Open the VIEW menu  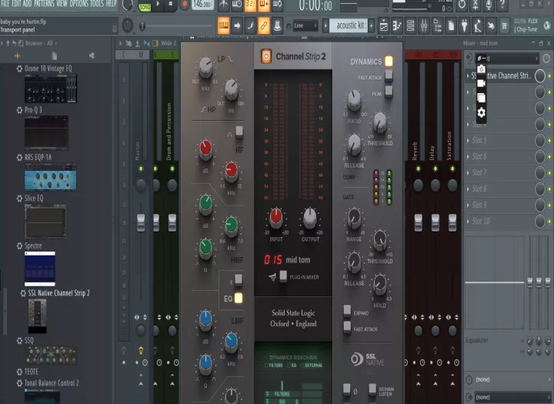click(x=62, y=4)
